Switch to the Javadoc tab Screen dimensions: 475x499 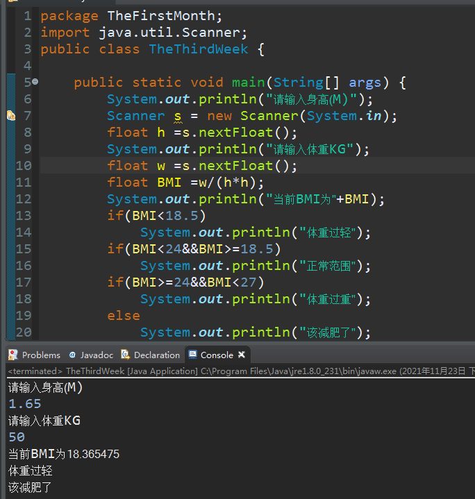(x=92, y=355)
